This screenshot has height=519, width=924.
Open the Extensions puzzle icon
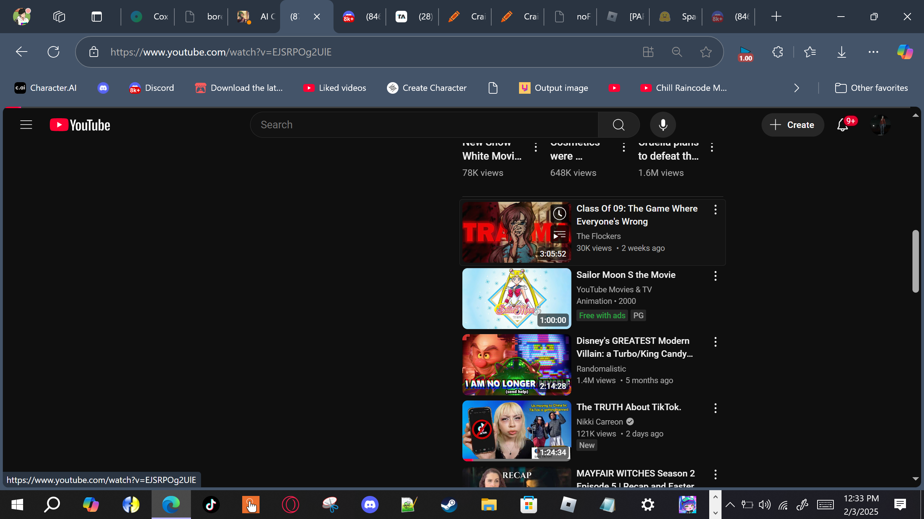[777, 52]
